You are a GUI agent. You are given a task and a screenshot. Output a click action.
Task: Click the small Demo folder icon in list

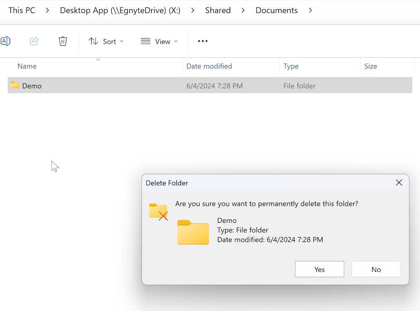15,85
